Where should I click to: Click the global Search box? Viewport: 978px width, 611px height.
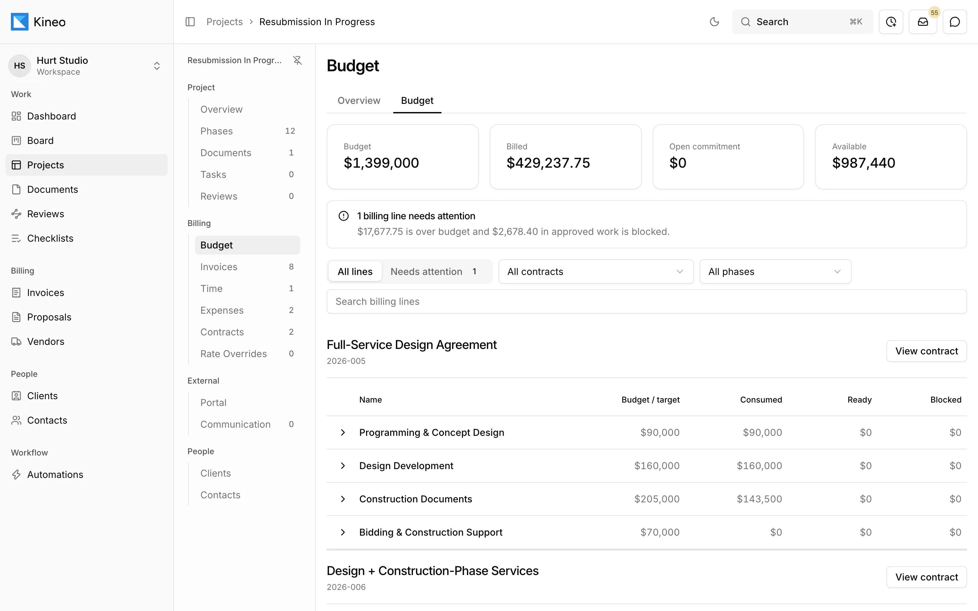point(802,22)
